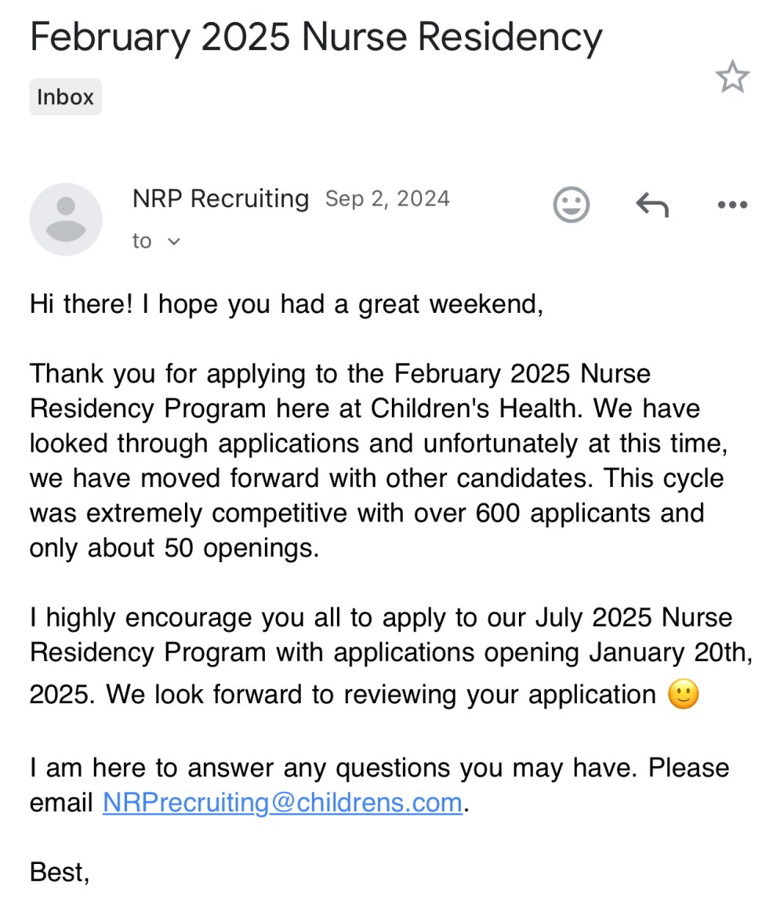
Task: Tap the "Thank you for applying" paragraph
Action: tap(380, 460)
